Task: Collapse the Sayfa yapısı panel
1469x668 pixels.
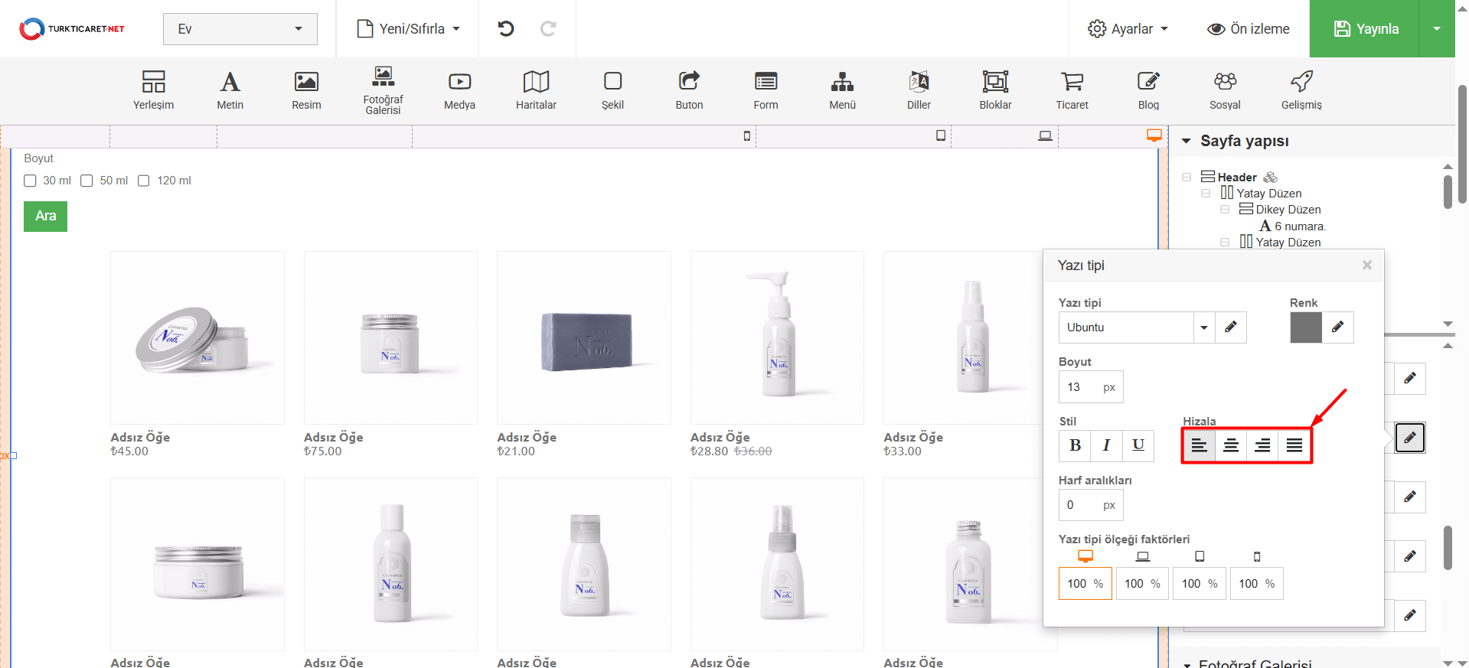Action: pyautogui.click(x=1187, y=141)
